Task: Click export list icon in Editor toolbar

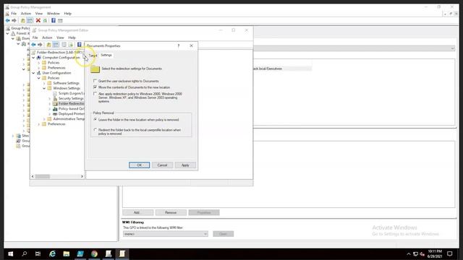Action: (x=71, y=45)
